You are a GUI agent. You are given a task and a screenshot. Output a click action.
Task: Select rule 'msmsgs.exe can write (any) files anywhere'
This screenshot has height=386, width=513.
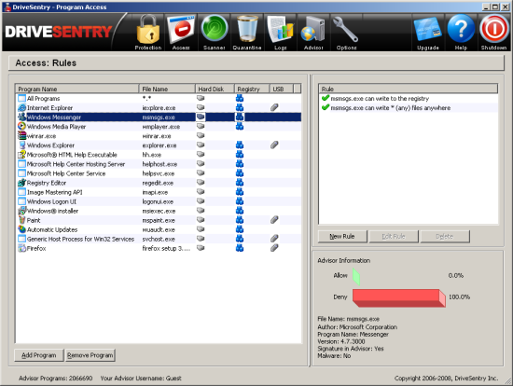click(409, 107)
